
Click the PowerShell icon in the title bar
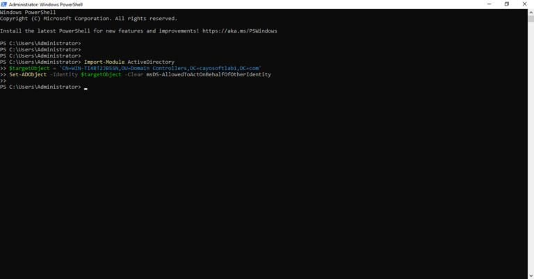[x=4, y=4]
